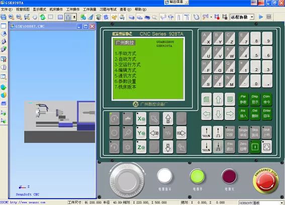The width and height of the screenshot is (285, 205).
Task: Click the feed rate decrease key
Action: coord(207,147)
